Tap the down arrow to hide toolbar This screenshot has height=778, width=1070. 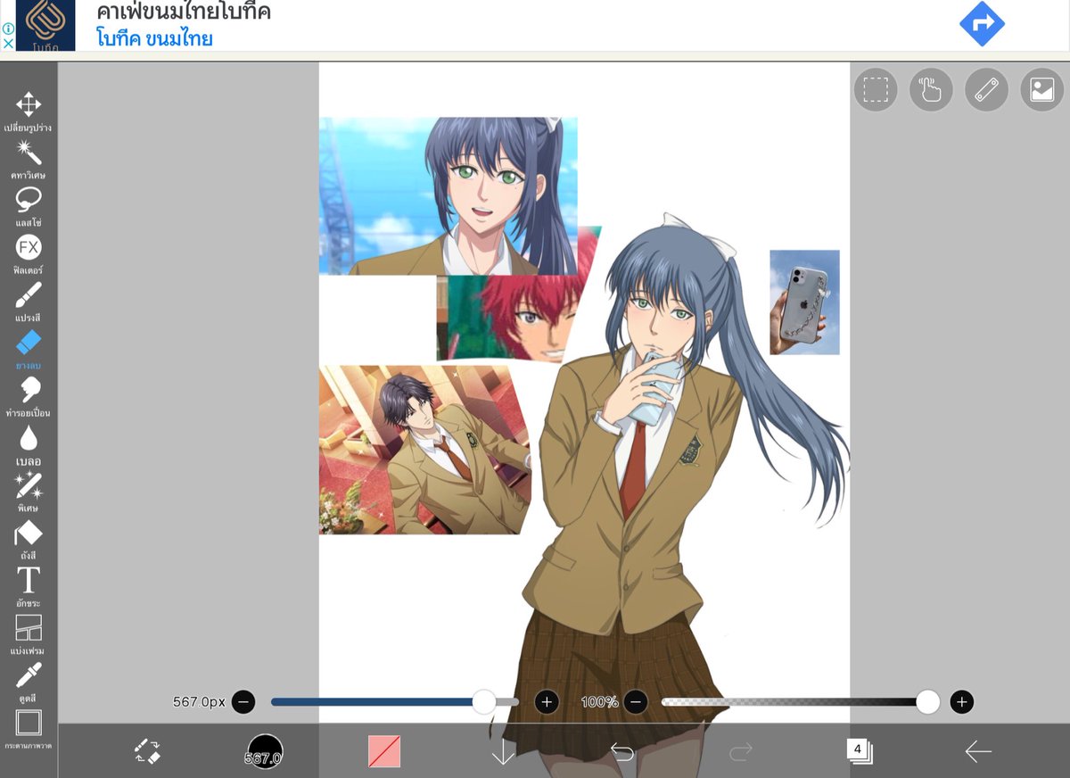[x=503, y=751]
